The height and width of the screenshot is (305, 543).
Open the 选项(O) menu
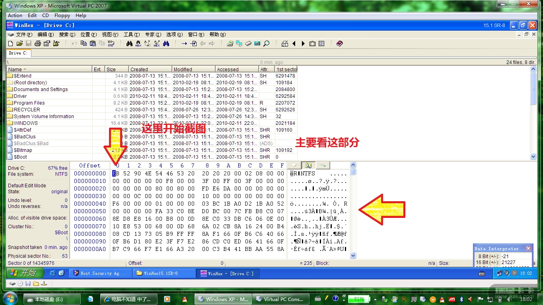[174, 35]
